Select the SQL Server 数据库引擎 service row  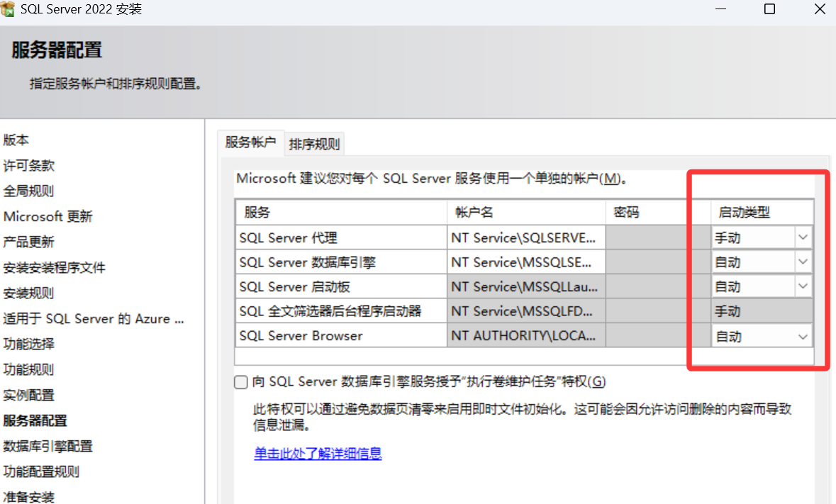(x=341, y=262)
